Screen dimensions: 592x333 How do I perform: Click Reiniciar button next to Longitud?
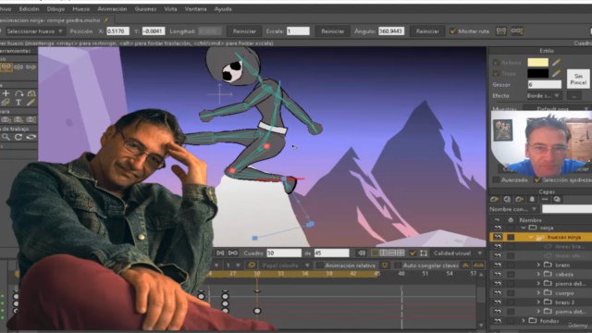point(244,31)
